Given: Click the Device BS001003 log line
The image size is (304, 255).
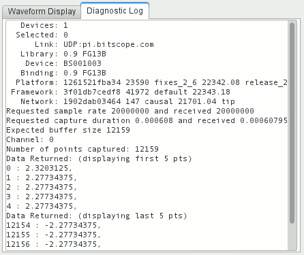Looking at the screenshot, I should coord(63,63).
